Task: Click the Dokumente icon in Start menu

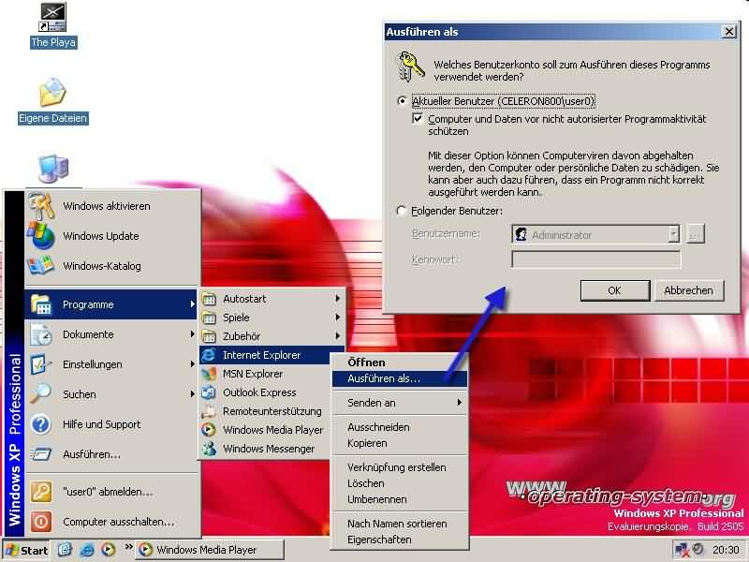Action: click(41, 334)
